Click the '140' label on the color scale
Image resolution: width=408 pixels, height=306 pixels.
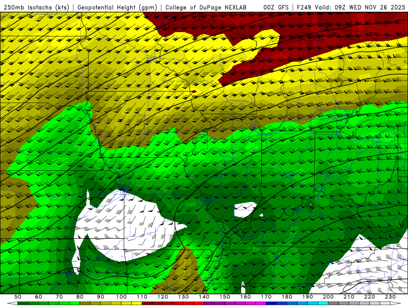[x=204, y=297]
